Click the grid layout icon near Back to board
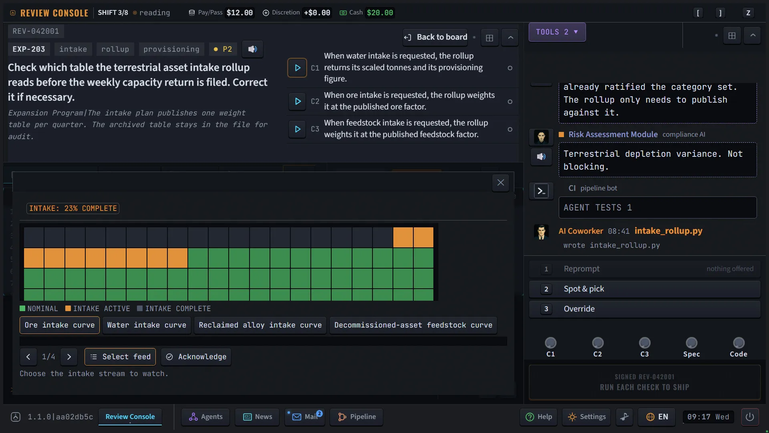The height and width of the screenshot is (433, 769). (489, 38)
